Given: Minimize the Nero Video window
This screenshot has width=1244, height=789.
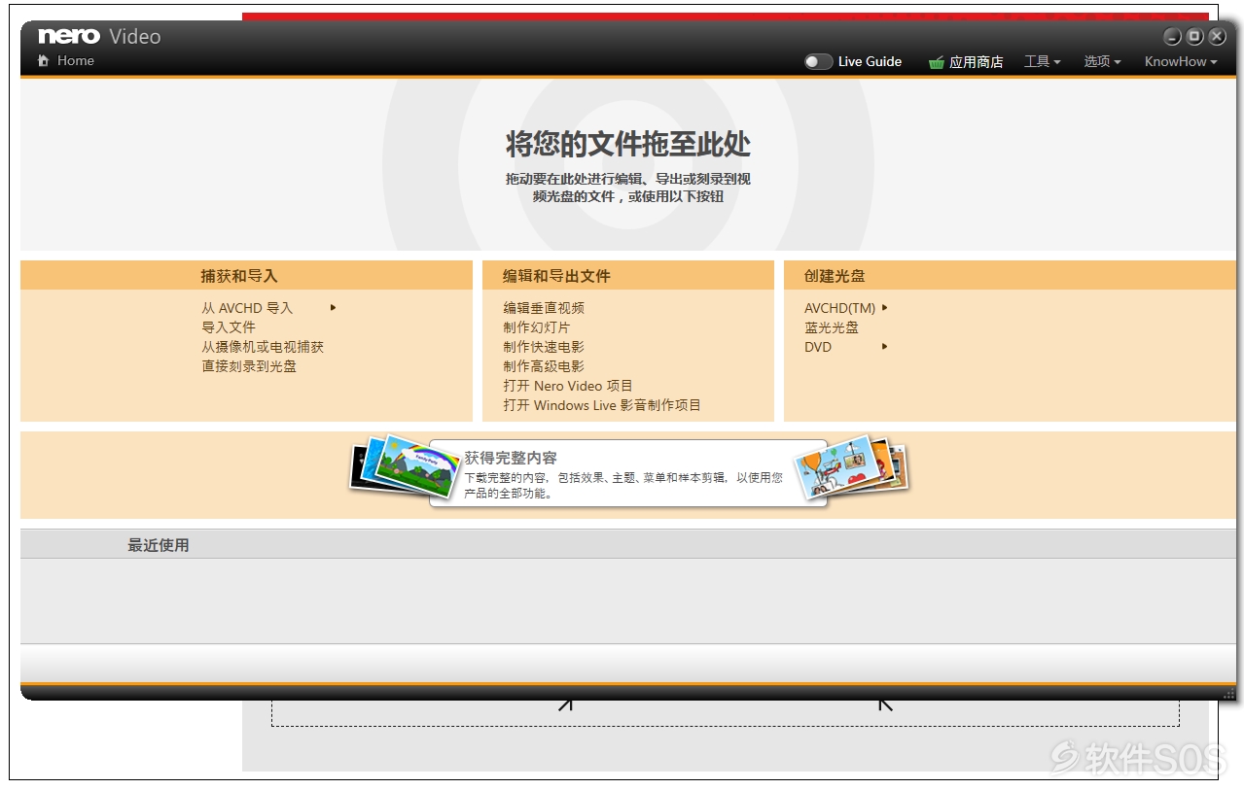Looking at the screenshot, I should 1173,37.
